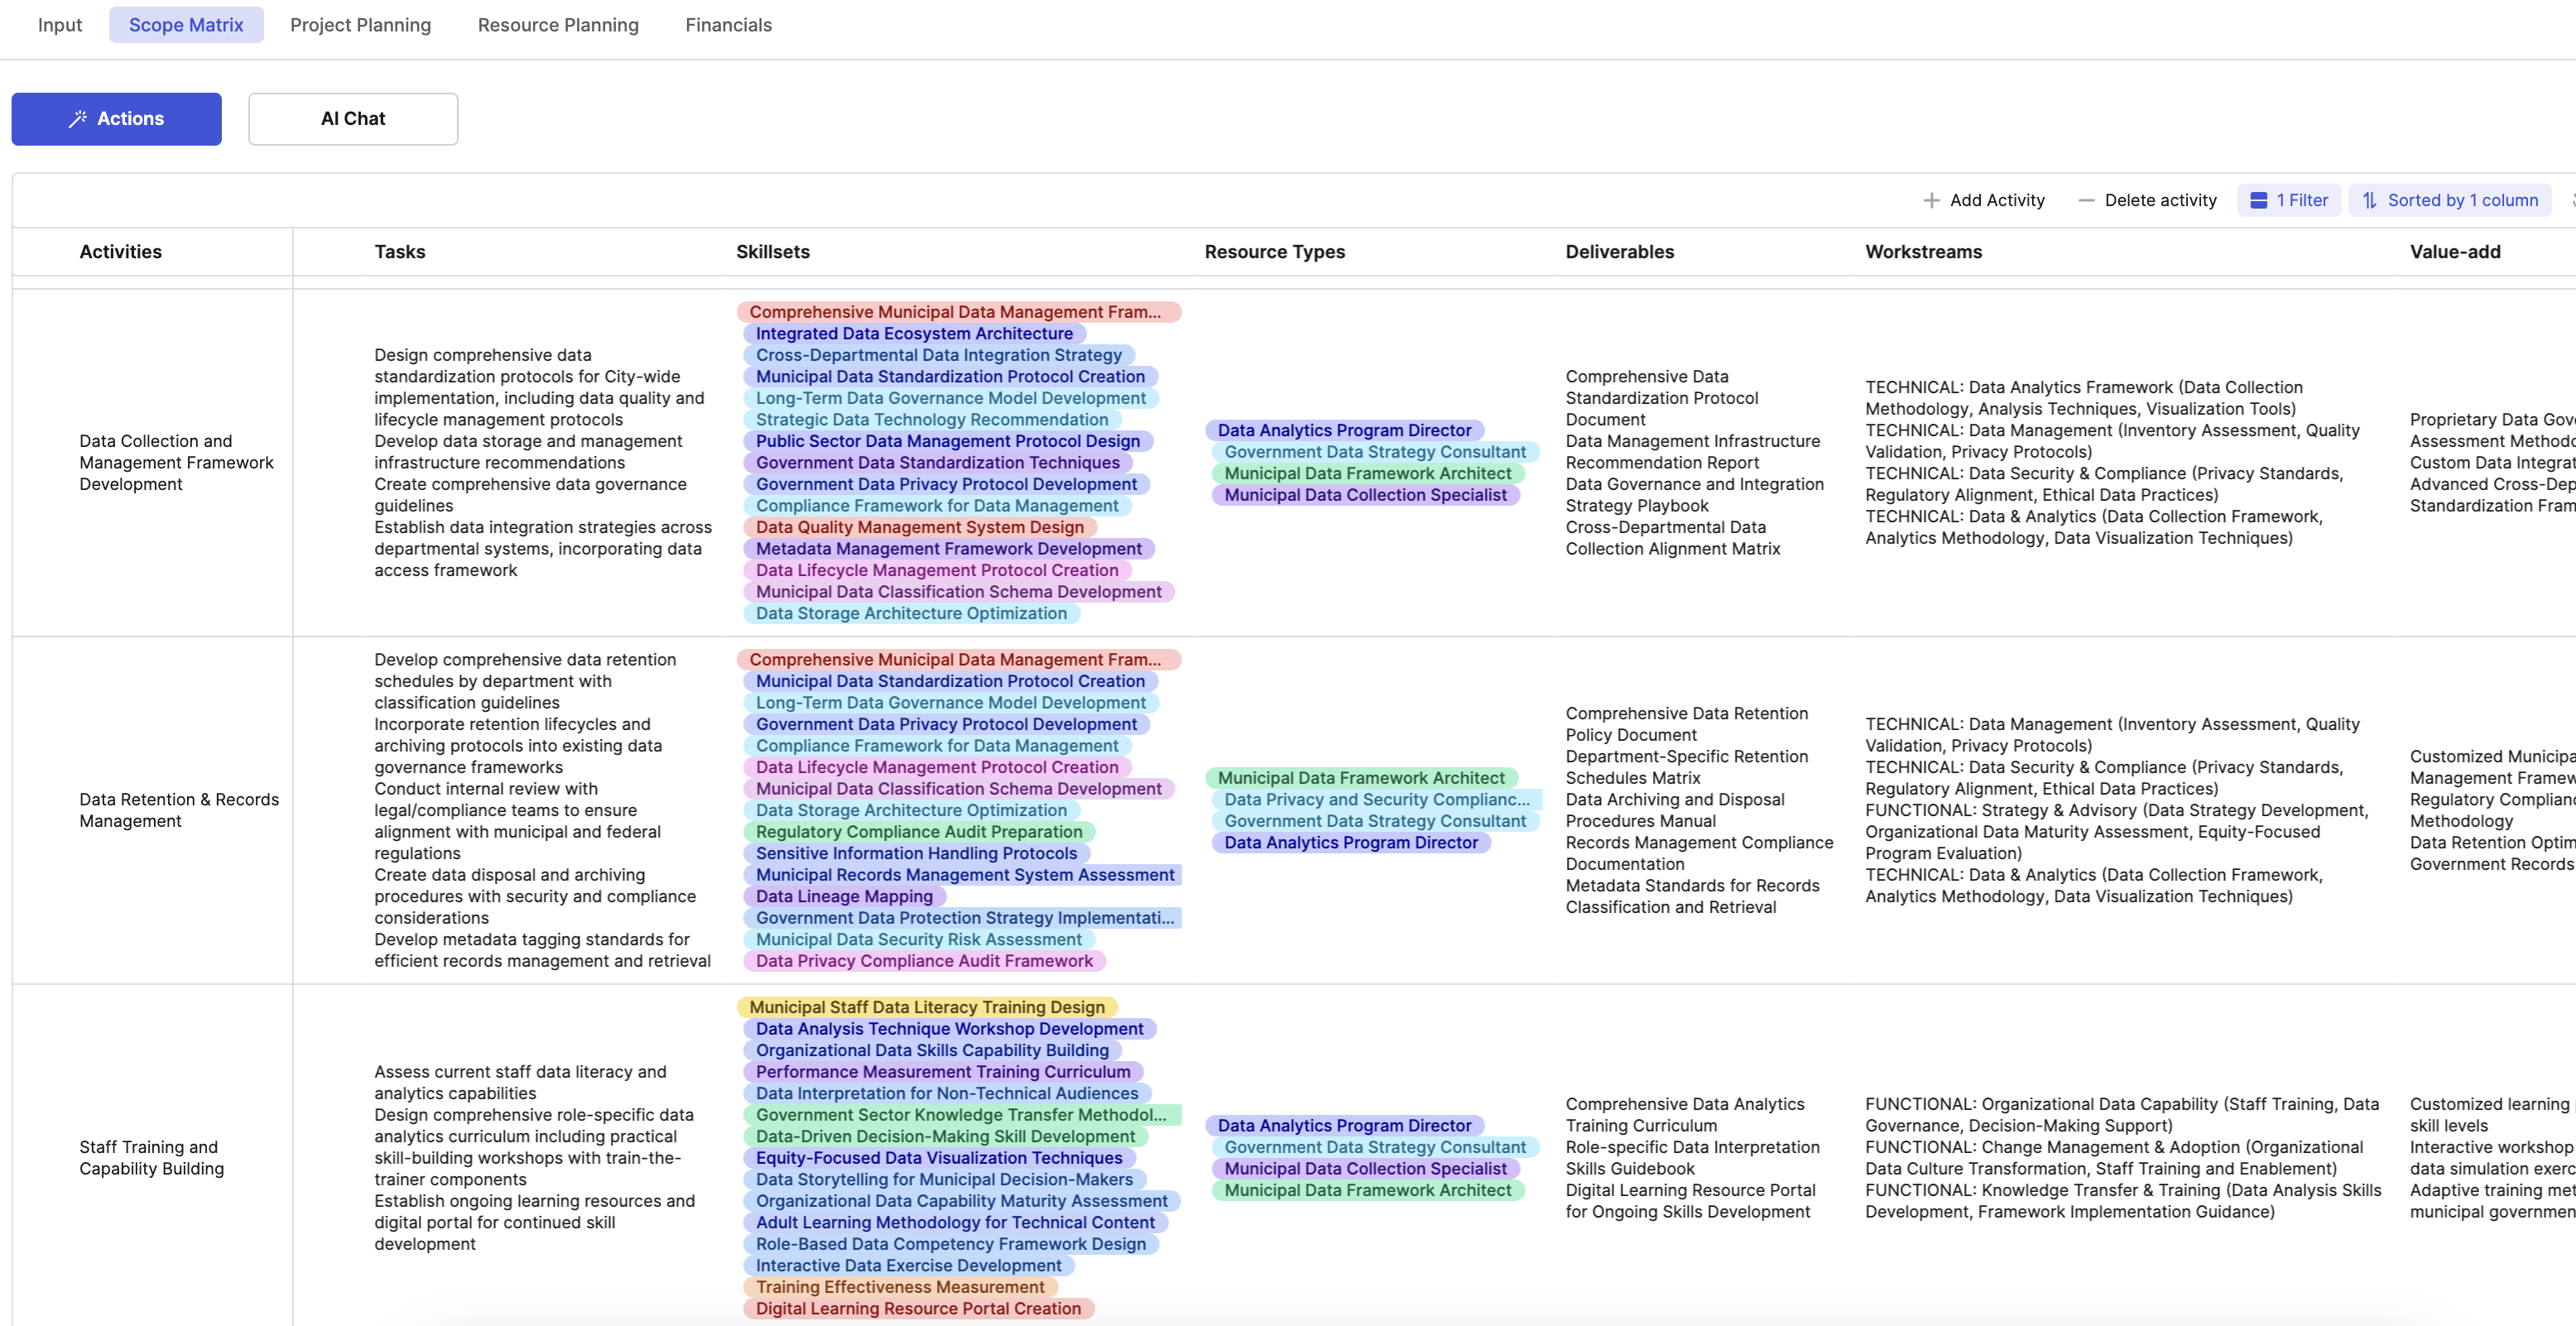Open the Sorted by 1 column menu
Image resolution: width=2576 pixels, height=1326 pixels.
point(2450,200)
